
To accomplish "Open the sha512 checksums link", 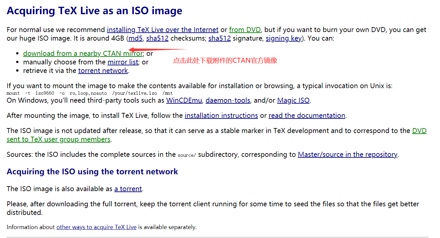I will coord(157,38).
